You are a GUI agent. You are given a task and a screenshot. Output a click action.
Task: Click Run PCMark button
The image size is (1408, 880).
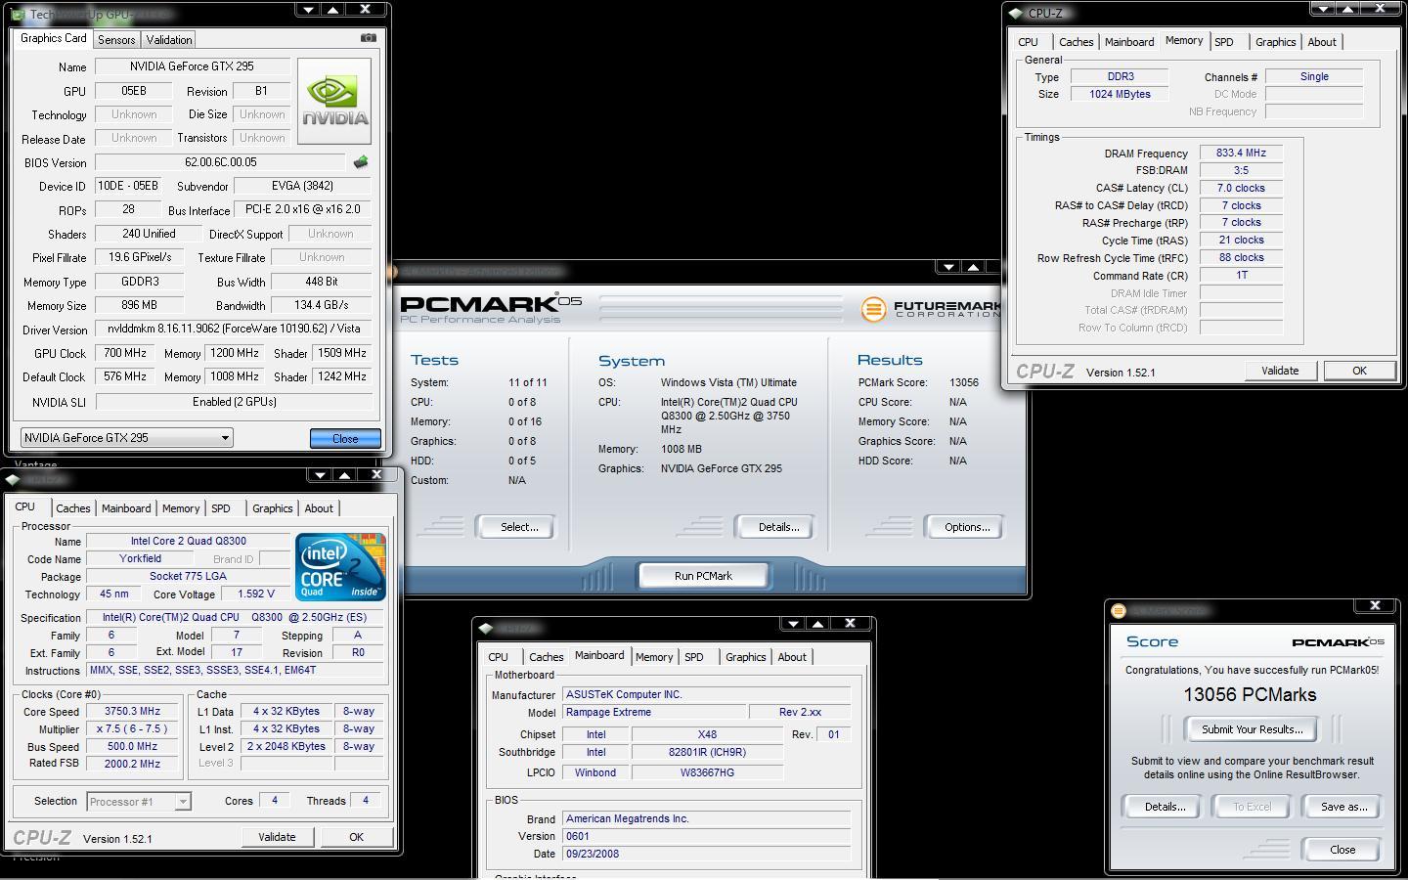pos(703,576)
